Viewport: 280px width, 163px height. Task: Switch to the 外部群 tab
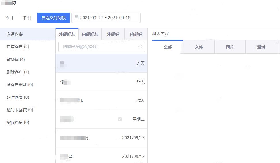tap(113, 34)
